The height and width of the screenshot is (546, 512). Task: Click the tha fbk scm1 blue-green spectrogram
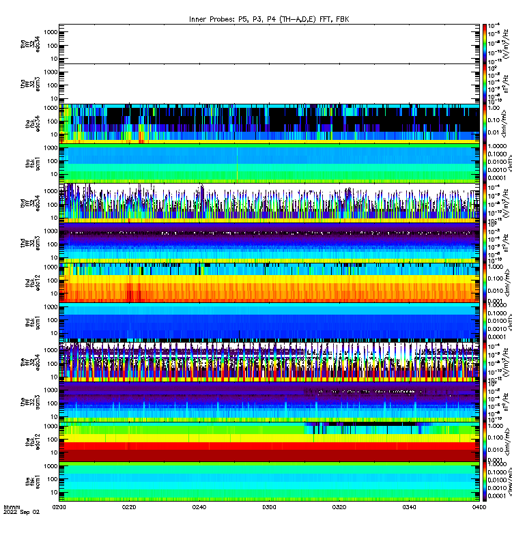pyautogui.click(x=269, y=163)
